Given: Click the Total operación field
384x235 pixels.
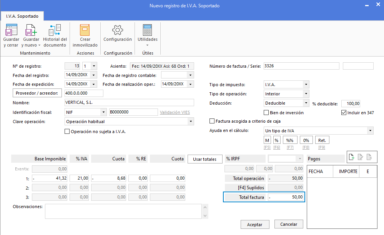Looking at the screenshot, I should (x=286, y=178).
